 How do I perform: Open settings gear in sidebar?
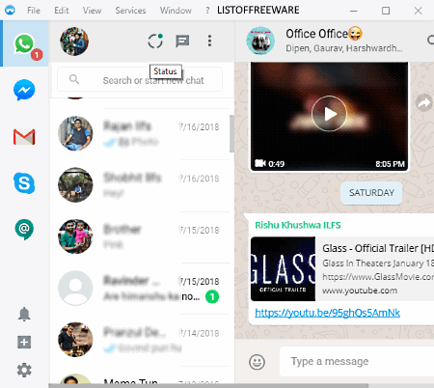24,371
